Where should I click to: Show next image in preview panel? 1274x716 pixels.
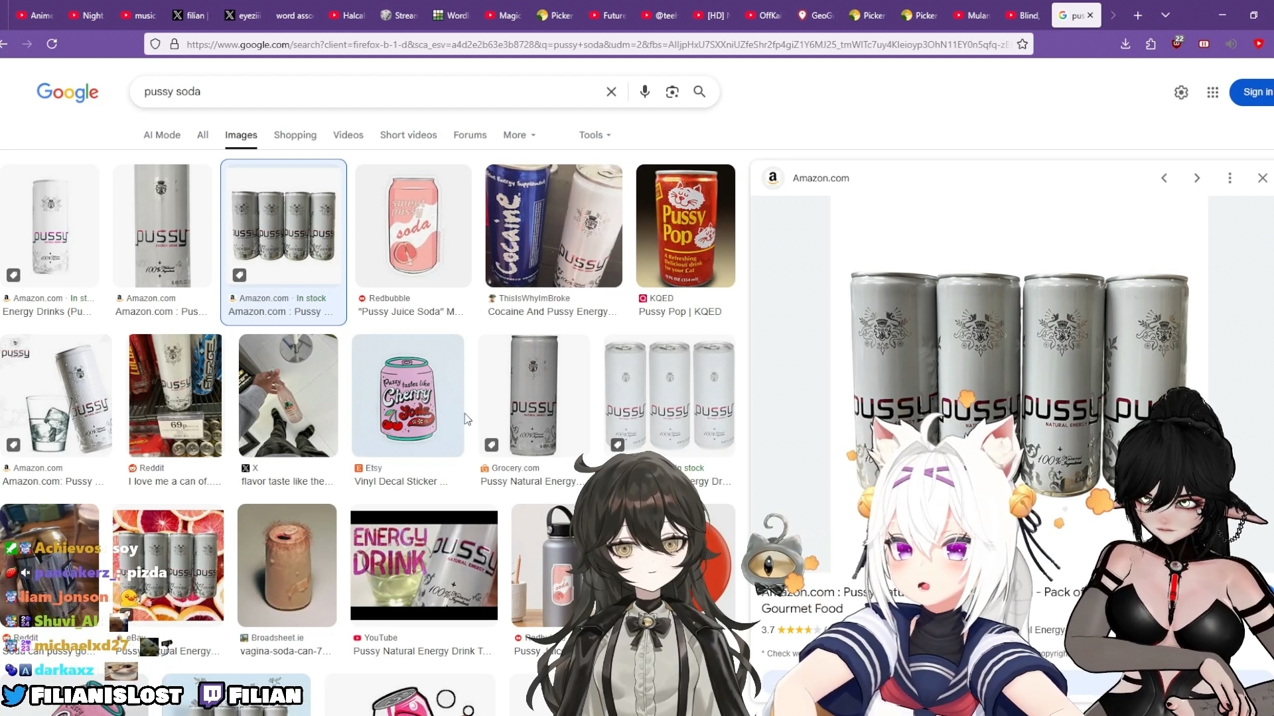click(1197, 178)
